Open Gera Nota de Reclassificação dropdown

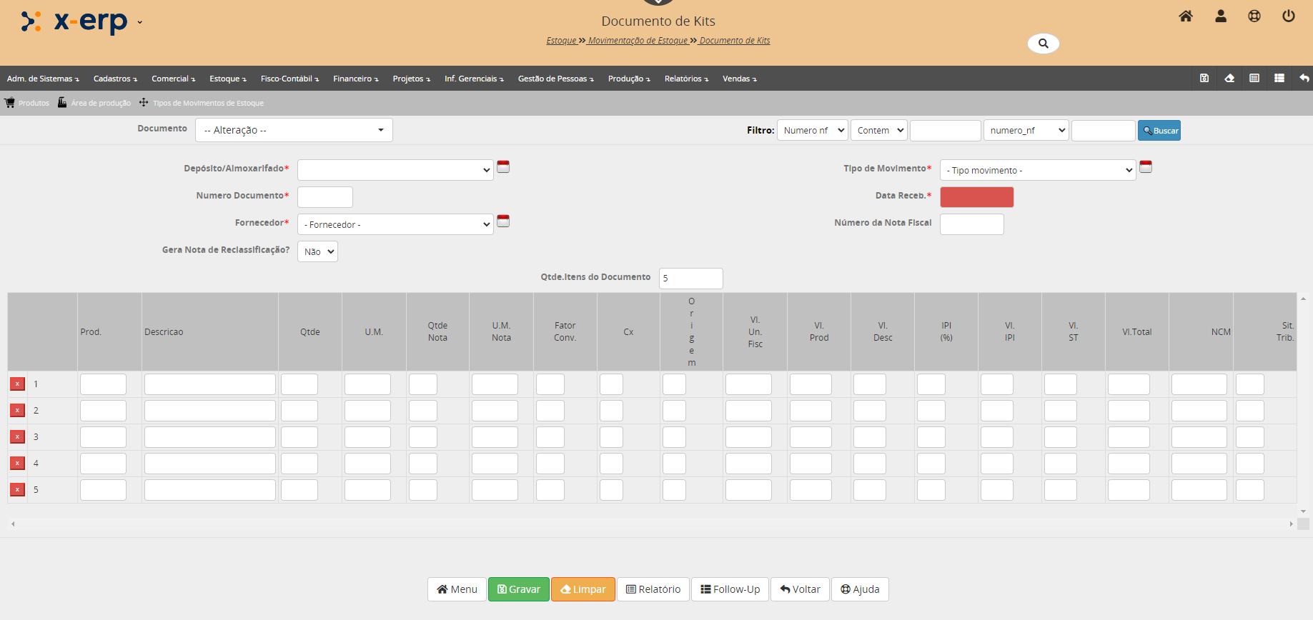point(317,251)
